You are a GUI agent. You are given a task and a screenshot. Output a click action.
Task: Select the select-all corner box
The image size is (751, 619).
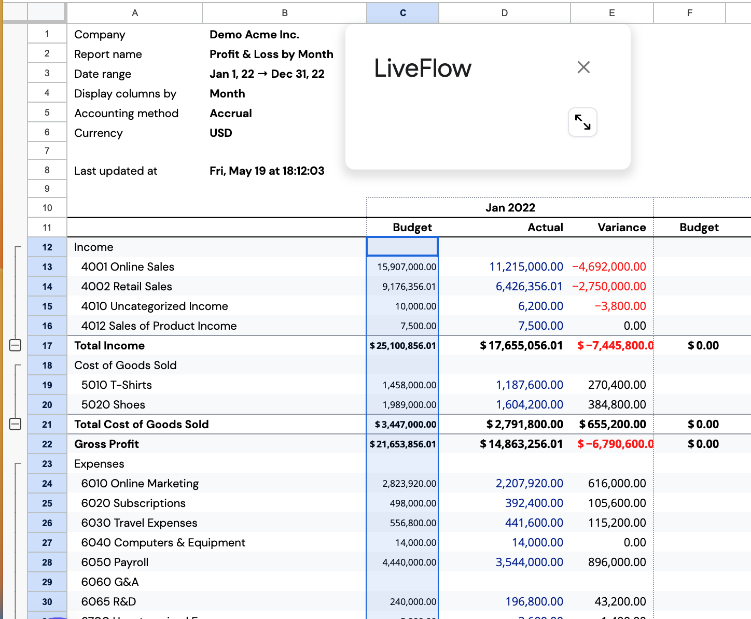coord(47,13)
